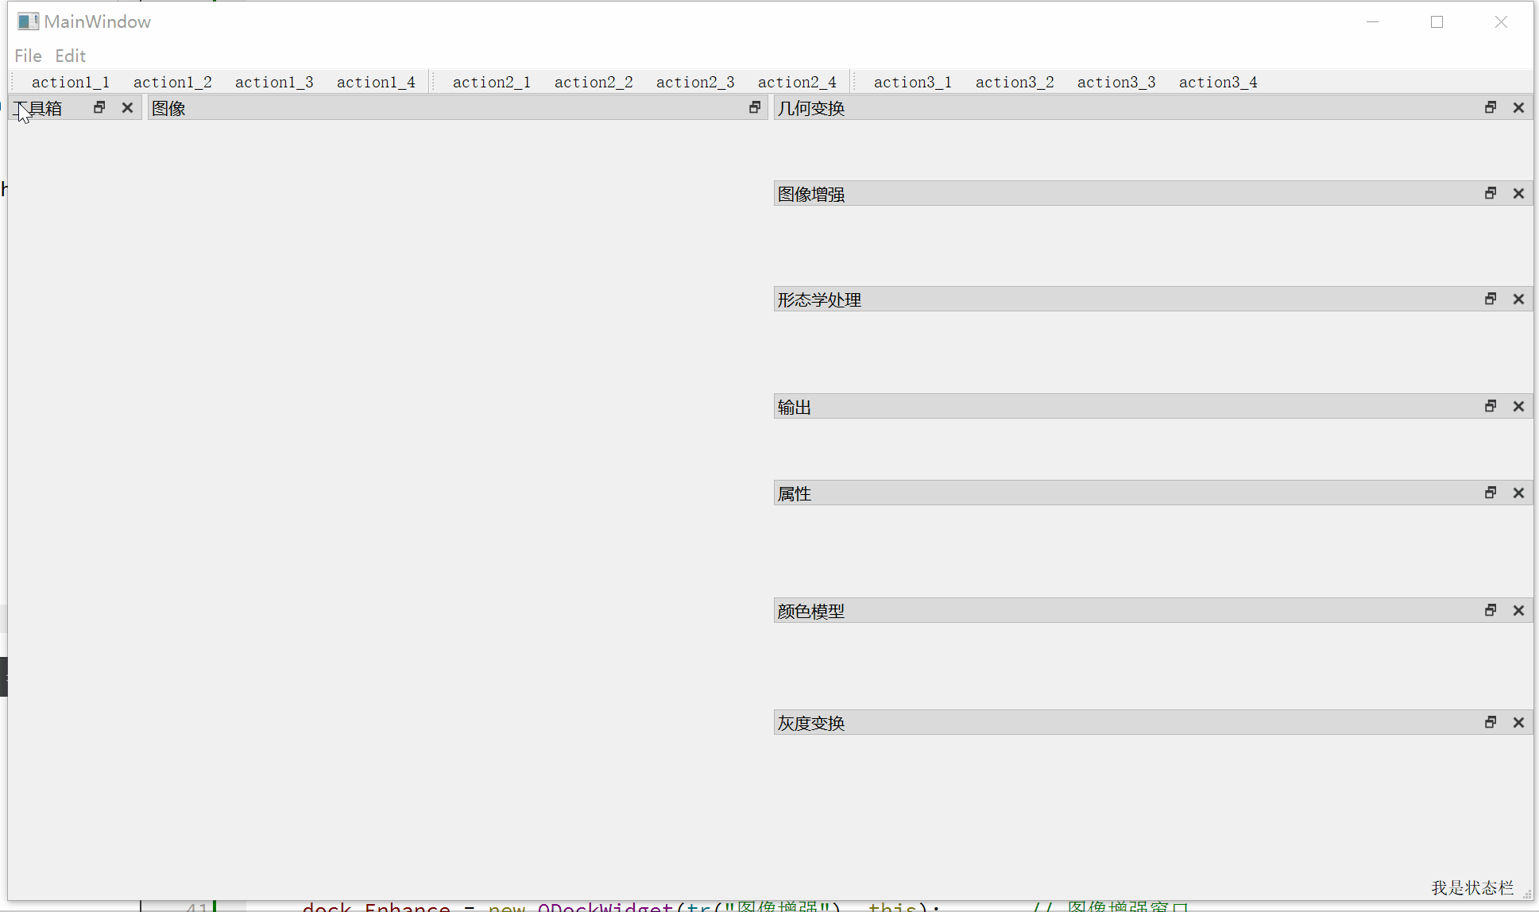Screen dimensions: 1539x912
Task: Close the 几何变换 panel
Action: pos(1518,107)
